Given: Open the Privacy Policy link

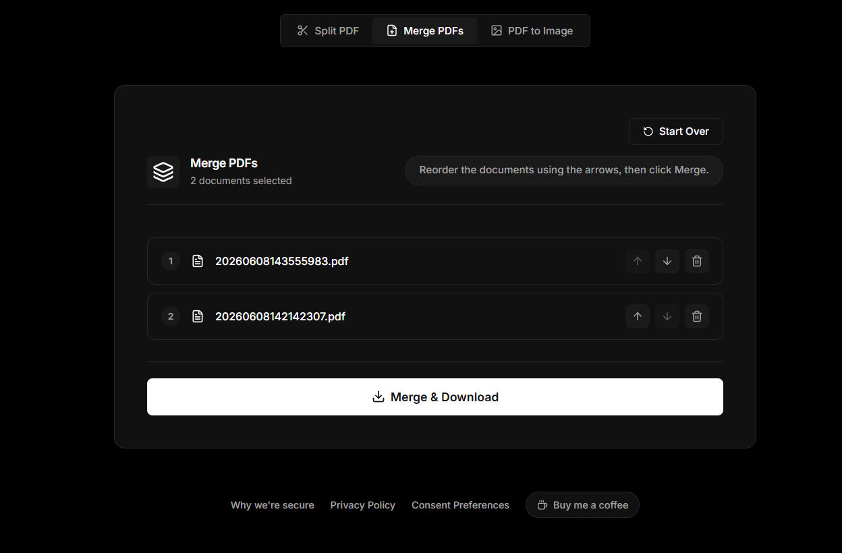Looking at the screenshot, I should click(363, 505).
